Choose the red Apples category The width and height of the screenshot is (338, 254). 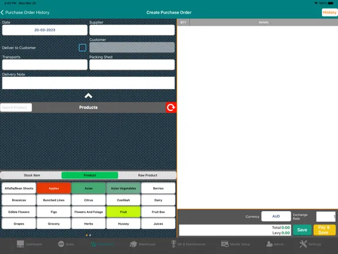pos(54,188)
